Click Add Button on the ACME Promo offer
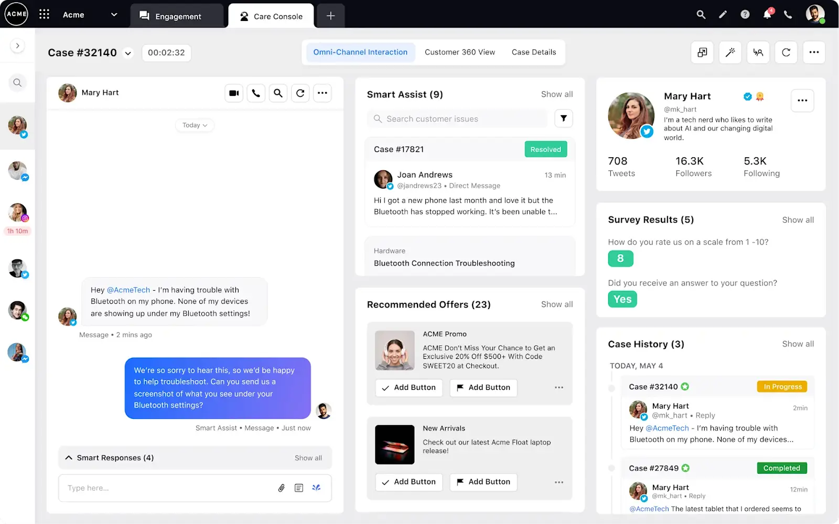Screen dimensions: 839x524 (x=408, y=387)
